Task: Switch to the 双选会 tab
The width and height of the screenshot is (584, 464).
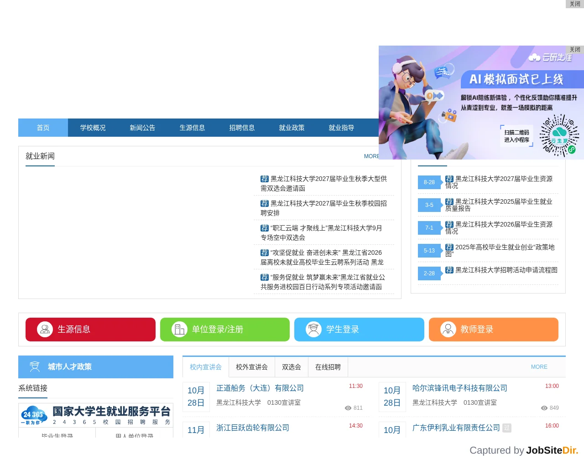Action: [292, 367]
